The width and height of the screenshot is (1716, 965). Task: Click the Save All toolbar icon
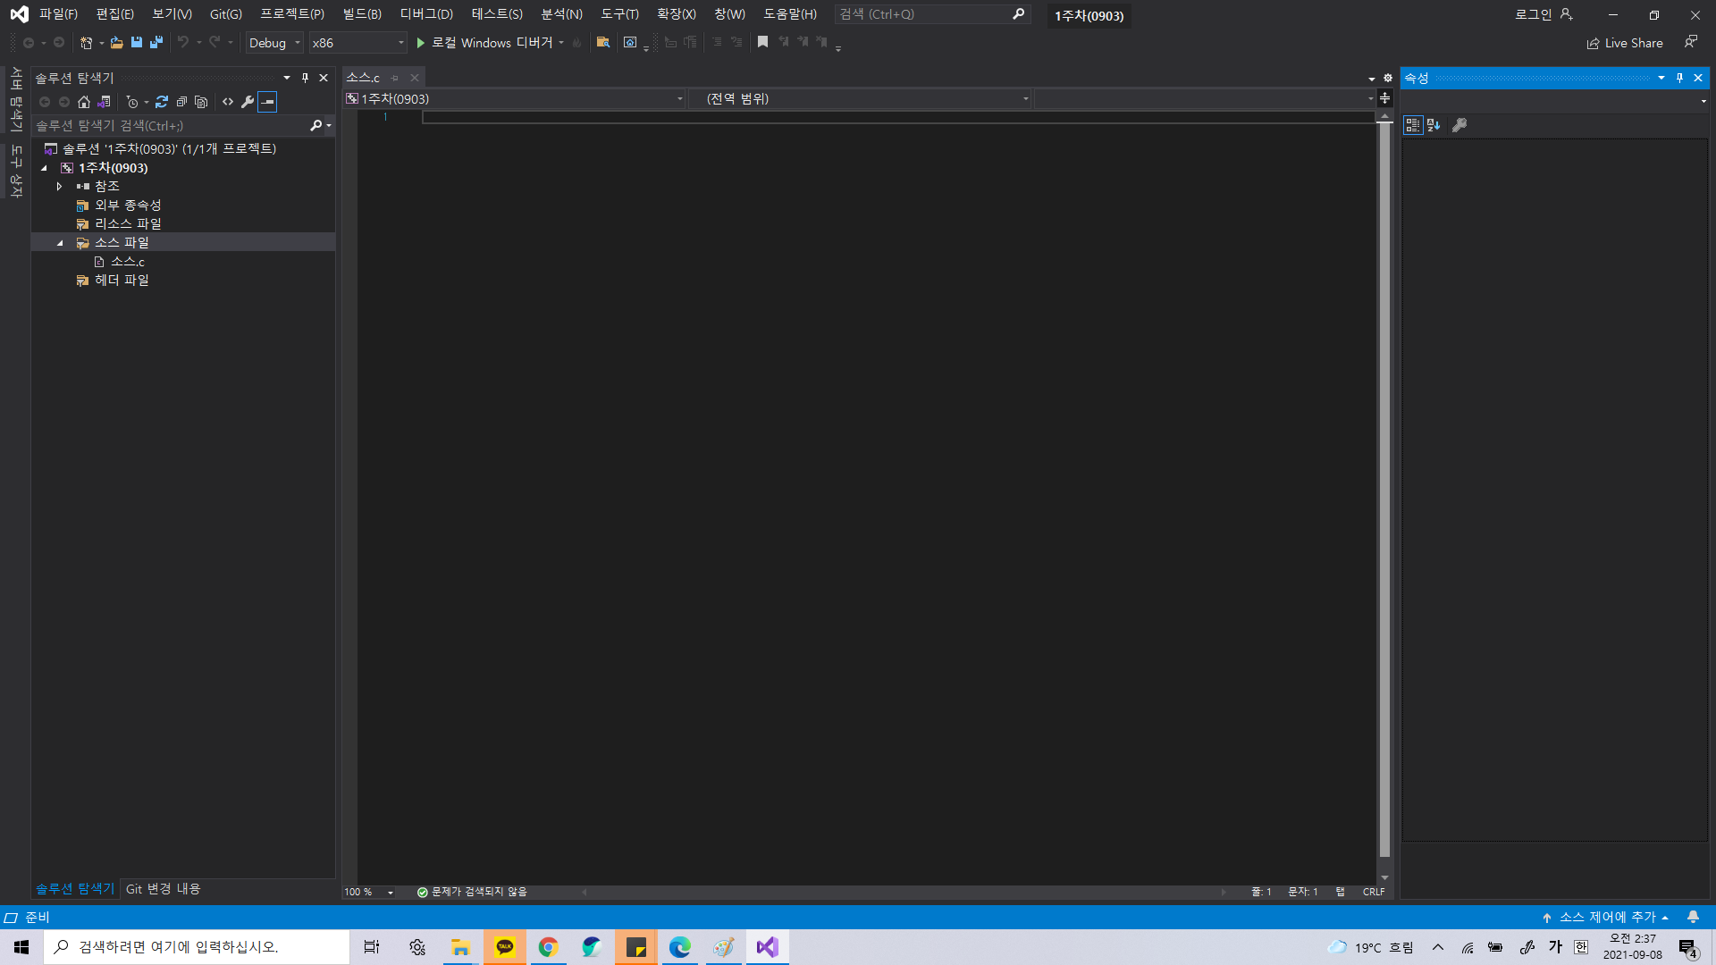[x=156, y=42]
